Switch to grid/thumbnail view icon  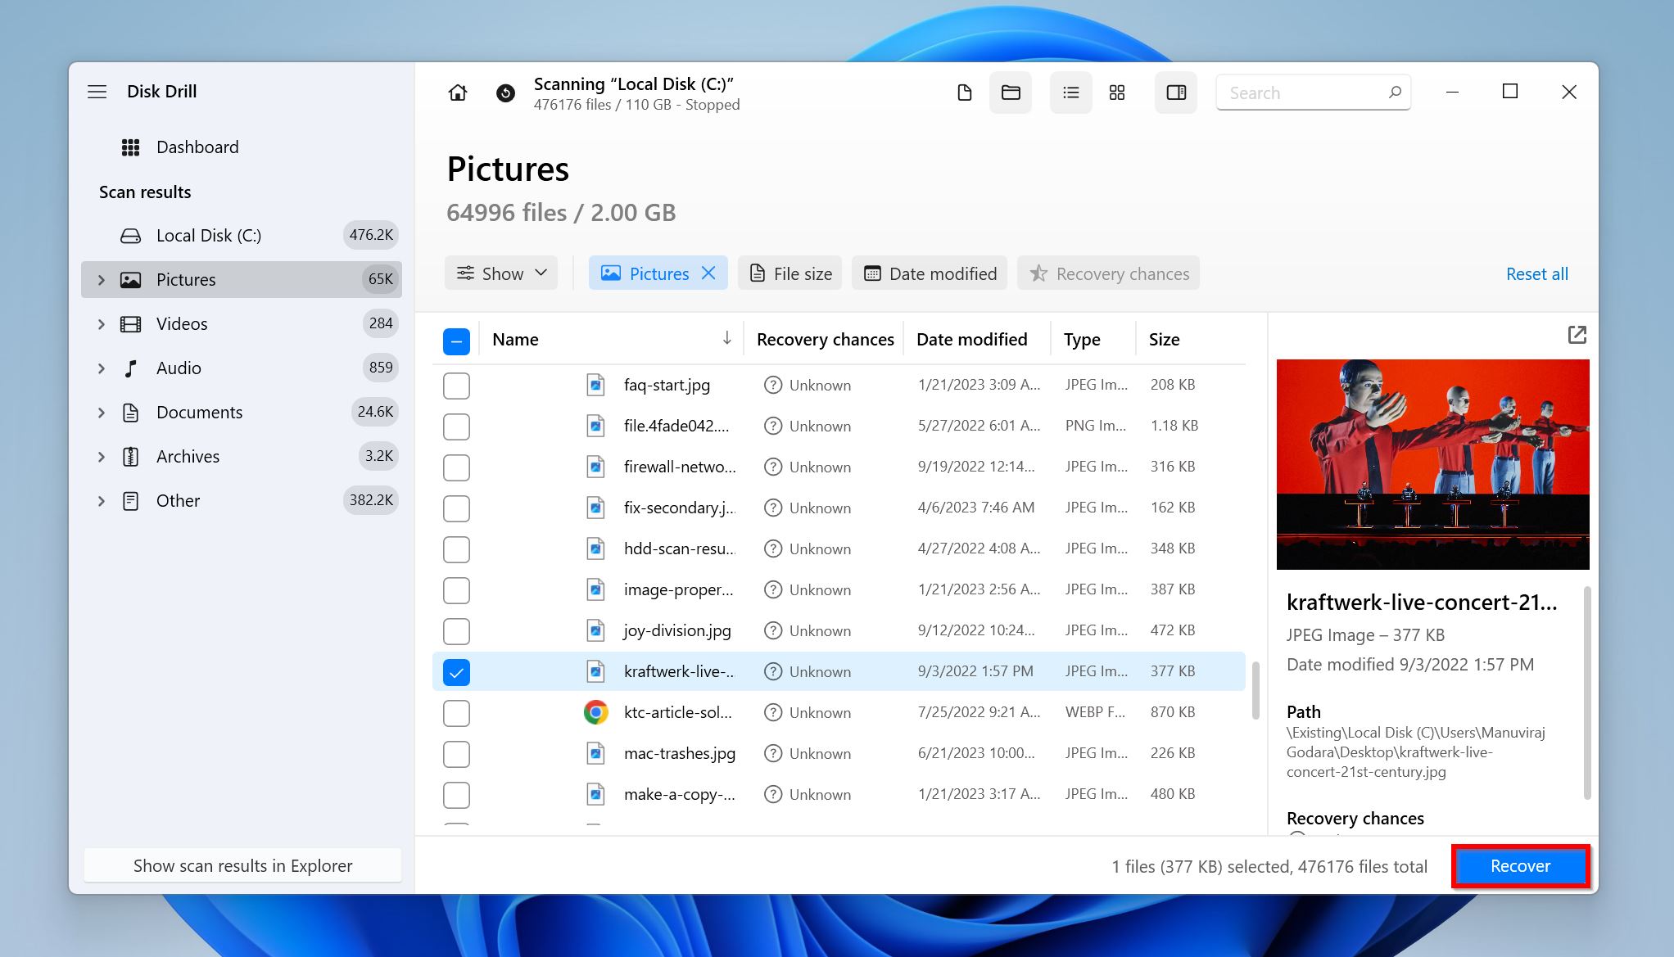coord(1116,93)
